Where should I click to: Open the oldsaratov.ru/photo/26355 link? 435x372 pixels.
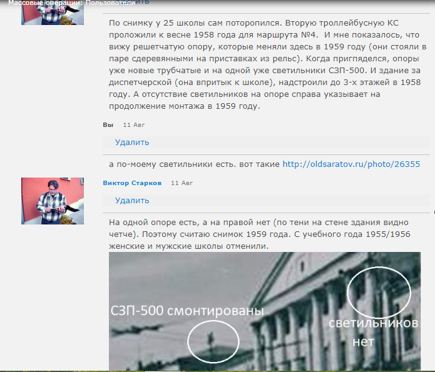click(351, 164)
